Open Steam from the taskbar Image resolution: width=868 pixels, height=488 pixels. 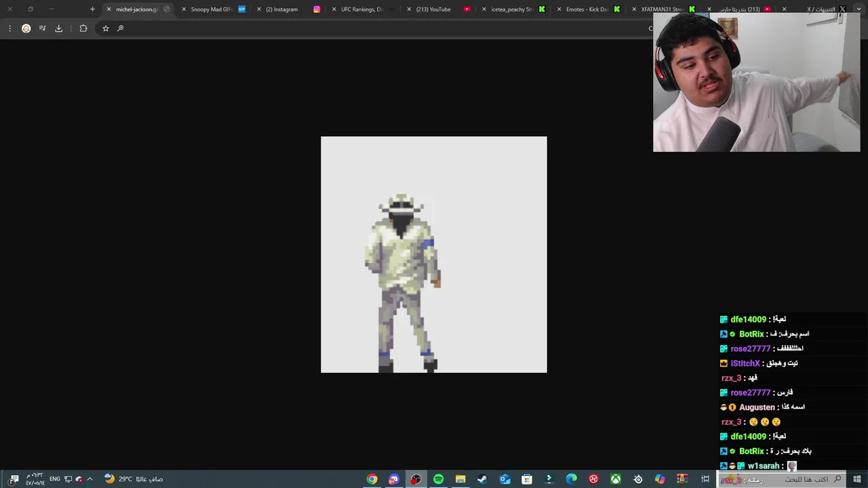coord(482,479)
